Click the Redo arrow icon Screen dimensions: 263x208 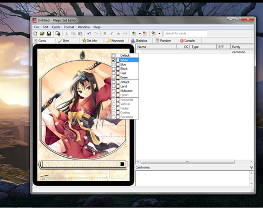point(96,33)
